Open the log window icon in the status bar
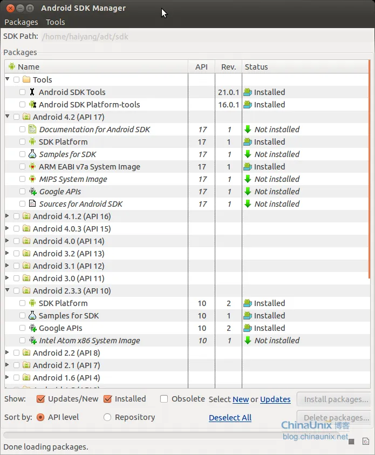This screenshot has width=375, height=455. point(366,442)
